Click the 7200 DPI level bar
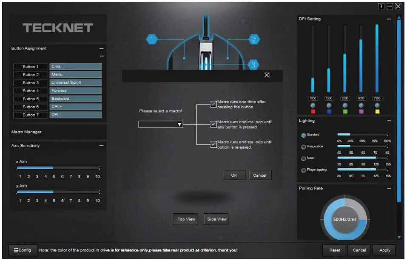The image size is (407, 260). tap(377, 58)
